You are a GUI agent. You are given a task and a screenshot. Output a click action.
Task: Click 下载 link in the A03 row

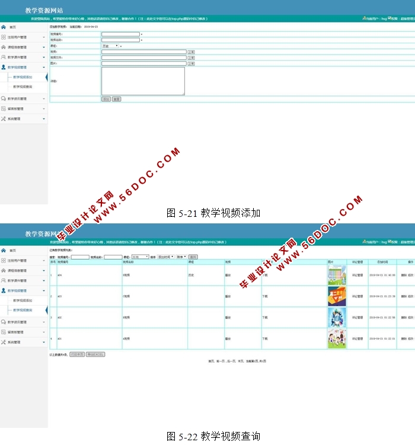265,296
